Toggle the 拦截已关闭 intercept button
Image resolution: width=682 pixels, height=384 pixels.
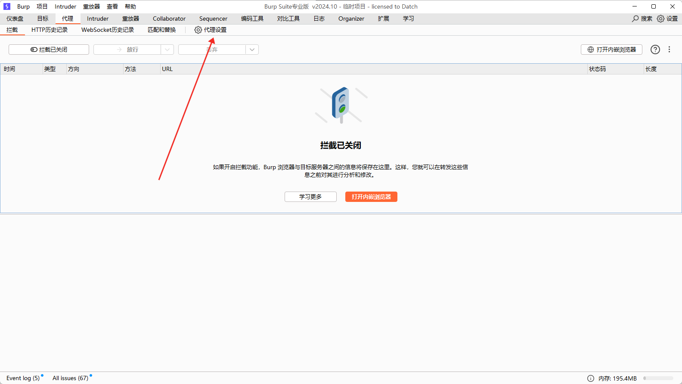49,50
